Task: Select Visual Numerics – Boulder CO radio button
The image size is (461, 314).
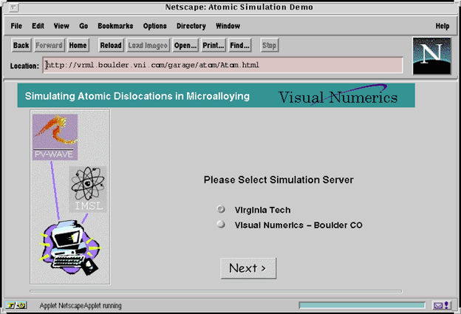Action: (x=221, y=225)
